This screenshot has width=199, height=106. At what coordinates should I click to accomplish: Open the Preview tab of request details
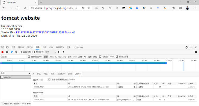click(x=46, y=74)
